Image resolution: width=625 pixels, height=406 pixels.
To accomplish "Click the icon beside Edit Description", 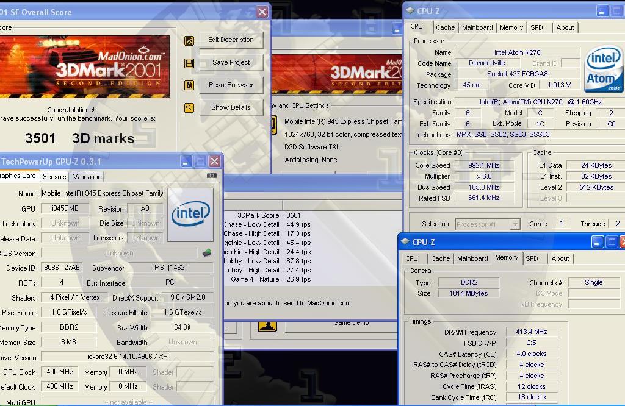I will [x=189, y=40].
